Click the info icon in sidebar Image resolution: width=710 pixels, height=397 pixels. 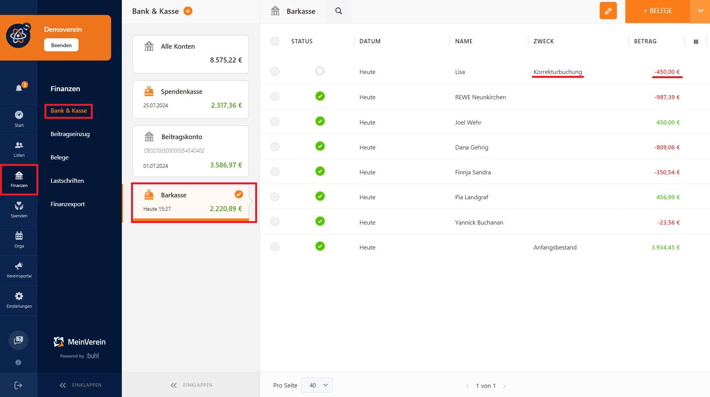(18, 363)
